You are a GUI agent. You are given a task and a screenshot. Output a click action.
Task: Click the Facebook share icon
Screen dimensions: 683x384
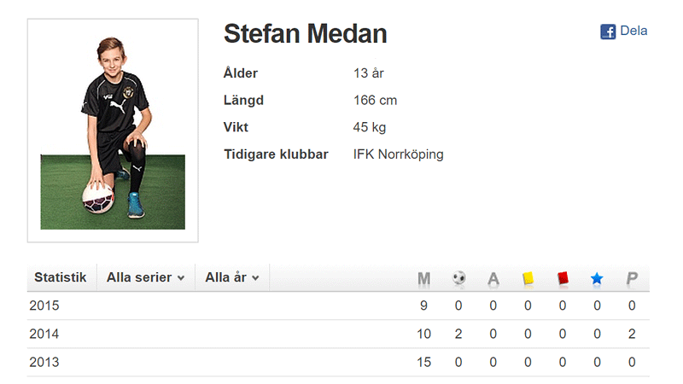coord(608,32)
